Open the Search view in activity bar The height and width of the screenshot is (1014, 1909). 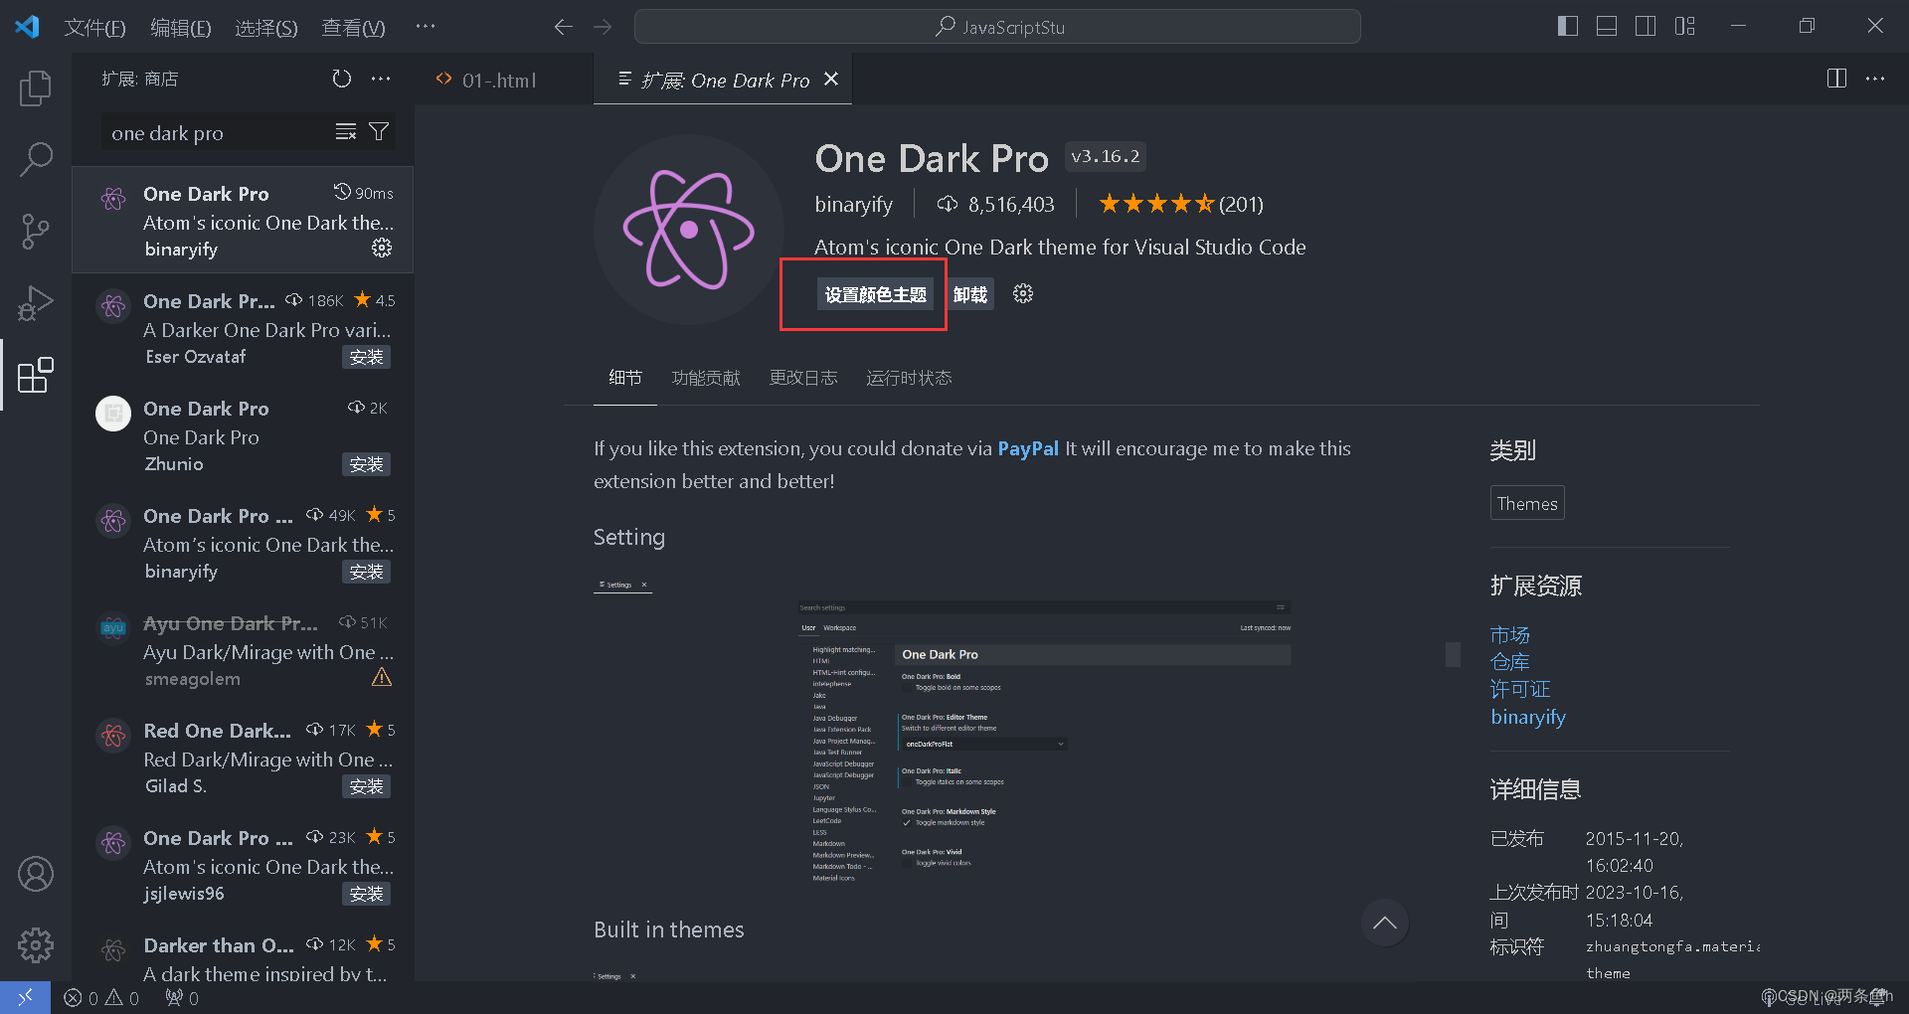36,159
